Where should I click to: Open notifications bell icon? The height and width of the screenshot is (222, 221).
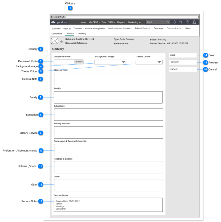click(175, 22)
